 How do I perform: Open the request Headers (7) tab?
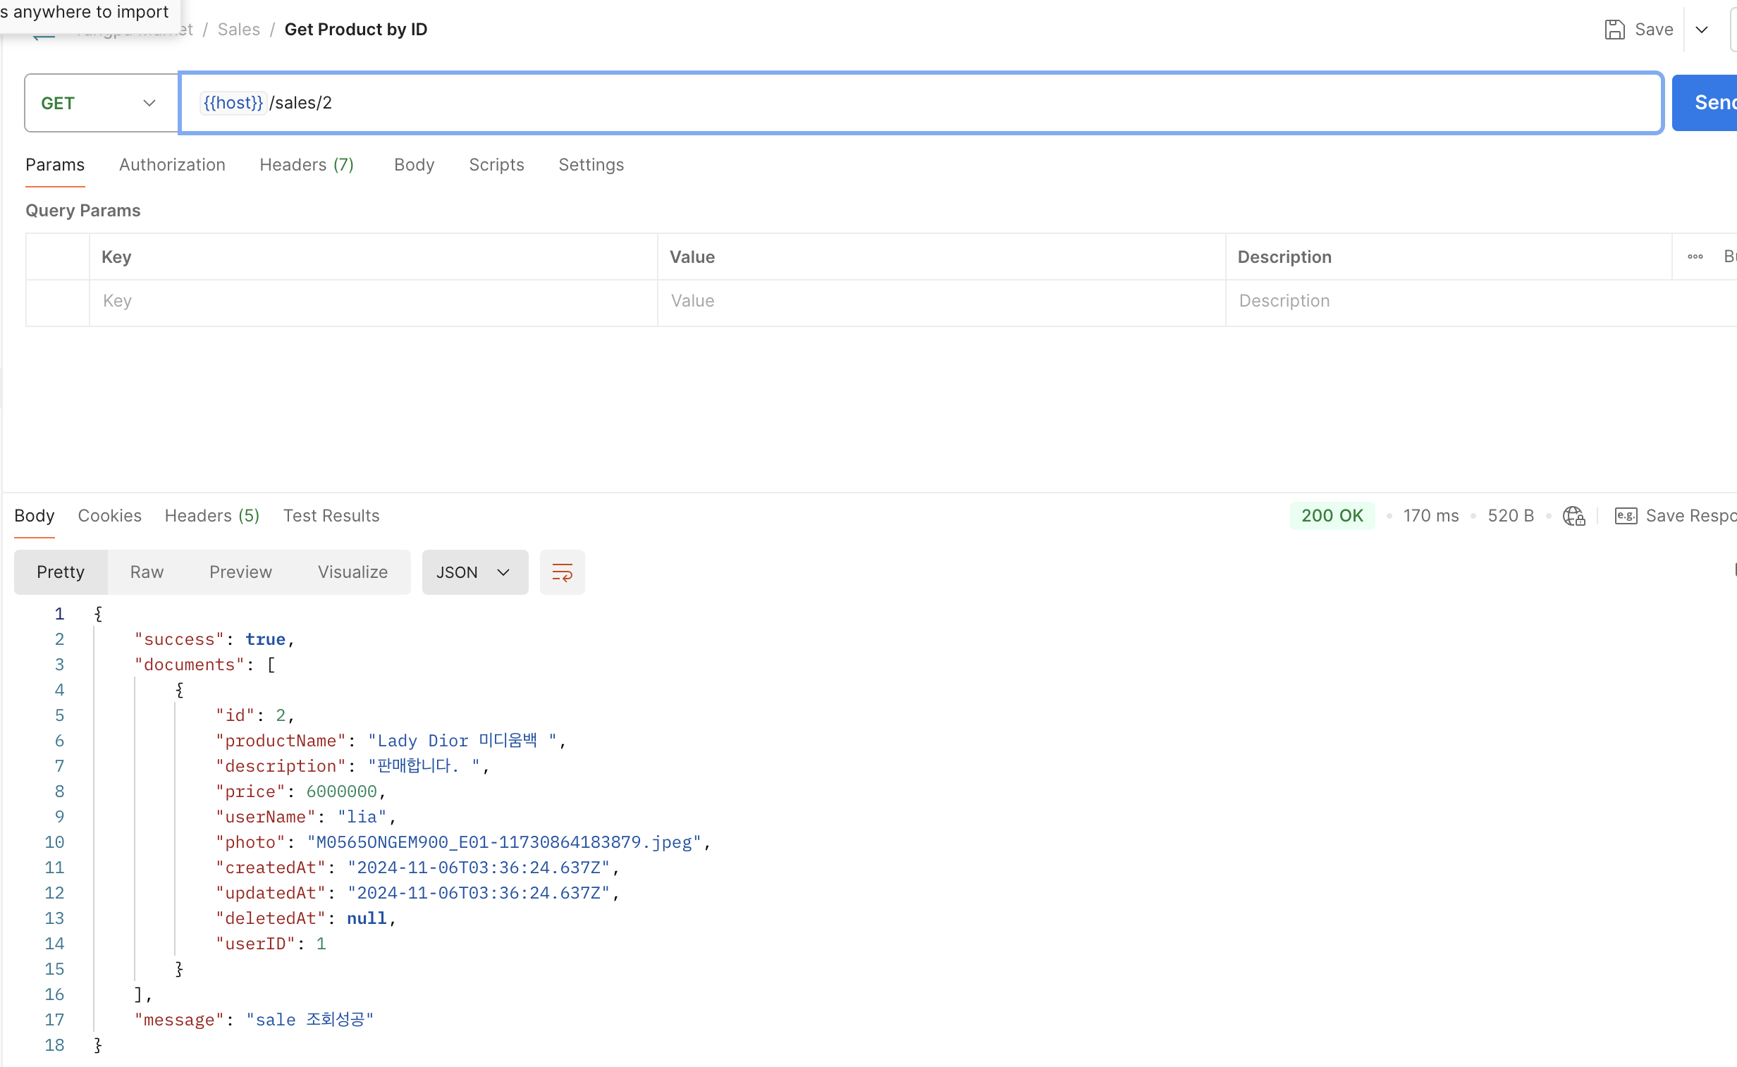click(307, 164)
